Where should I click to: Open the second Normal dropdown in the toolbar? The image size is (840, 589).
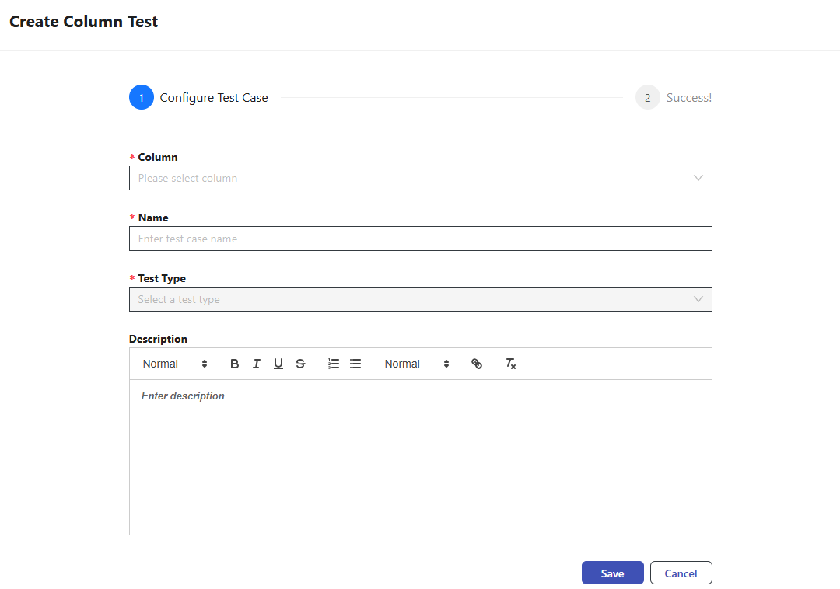coord(415,363)
